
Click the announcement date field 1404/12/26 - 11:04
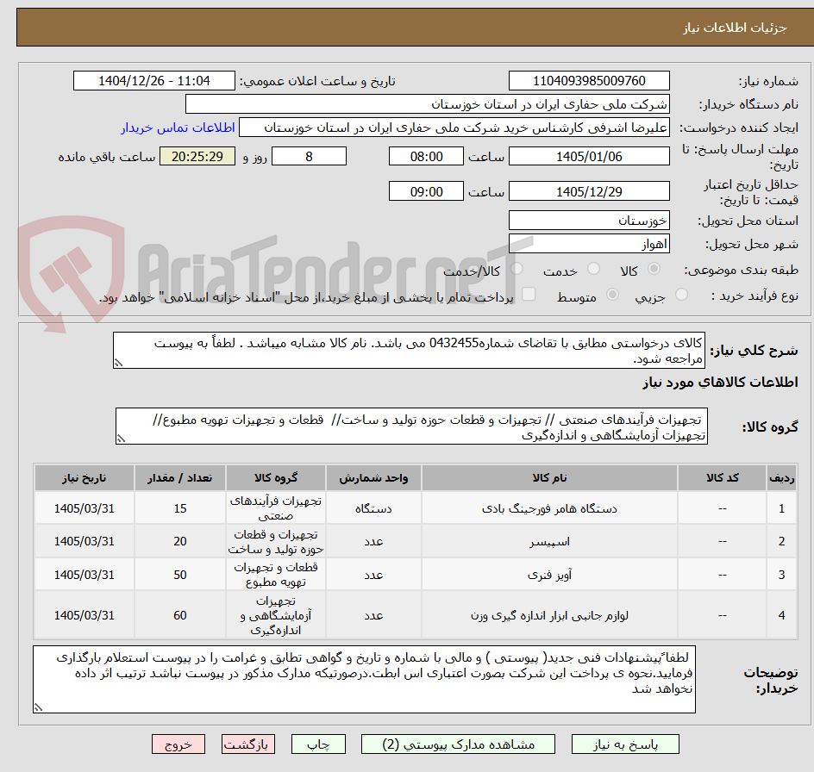coord(154,81)
